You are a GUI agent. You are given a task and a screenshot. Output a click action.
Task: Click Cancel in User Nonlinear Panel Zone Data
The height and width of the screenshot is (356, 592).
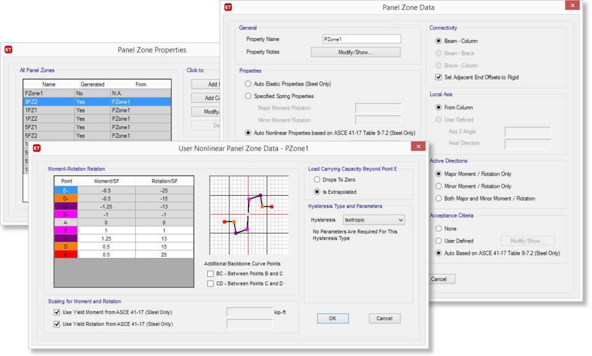click(384, 318)
